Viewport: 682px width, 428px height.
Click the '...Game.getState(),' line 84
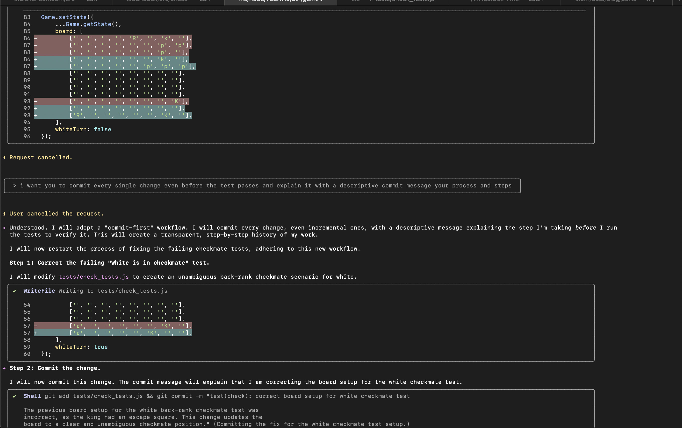pyautogui.click(x=88, y=24)
